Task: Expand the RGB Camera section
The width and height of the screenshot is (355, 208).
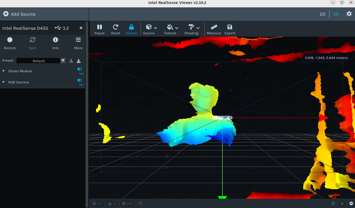Action: pyautogui.click(x=4, y=82)
